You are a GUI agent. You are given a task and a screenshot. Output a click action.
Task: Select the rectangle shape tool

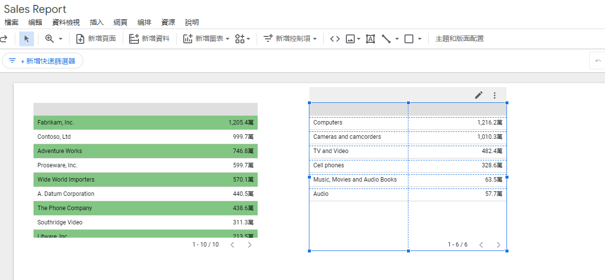(x=409, y=39)
